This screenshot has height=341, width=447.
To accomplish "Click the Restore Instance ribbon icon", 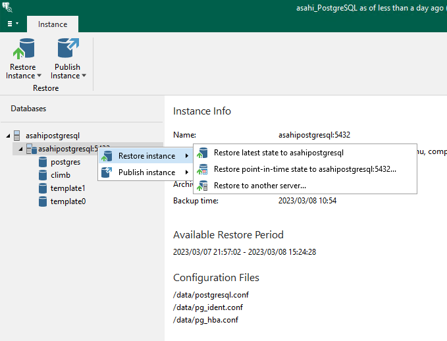I will [x=24, y=49].
